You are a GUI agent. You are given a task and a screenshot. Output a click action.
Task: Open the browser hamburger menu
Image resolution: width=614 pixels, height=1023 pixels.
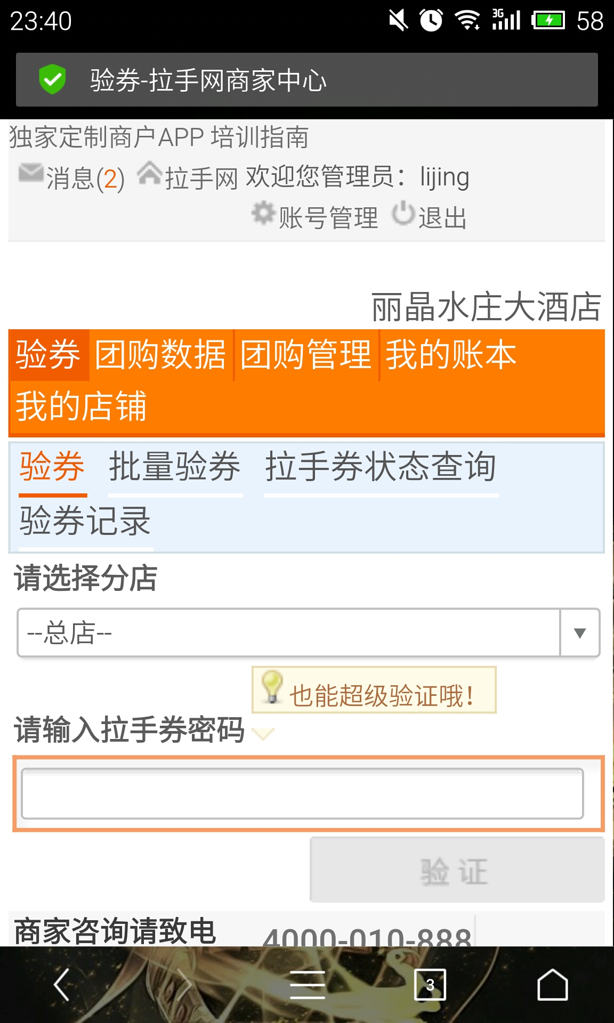coord(308,985)
